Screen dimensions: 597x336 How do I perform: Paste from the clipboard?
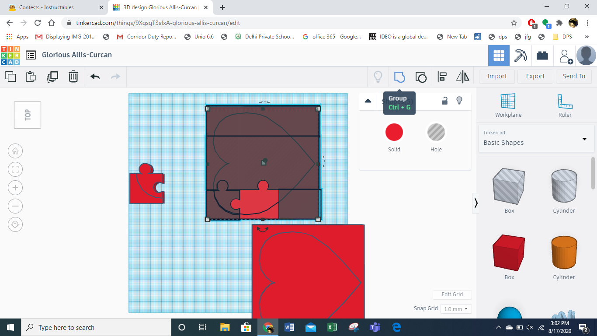coord(31,77)
